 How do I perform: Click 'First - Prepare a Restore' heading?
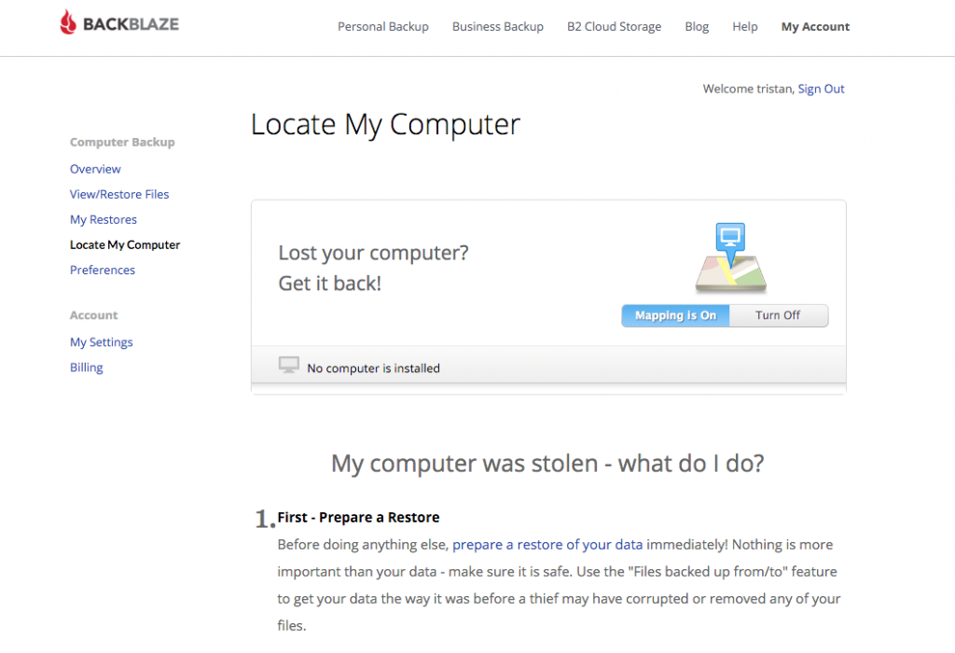[x=358, y=517]
